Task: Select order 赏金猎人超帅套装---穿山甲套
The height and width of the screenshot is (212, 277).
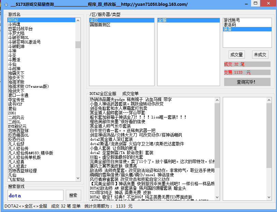Action: [x=152, y=113]
